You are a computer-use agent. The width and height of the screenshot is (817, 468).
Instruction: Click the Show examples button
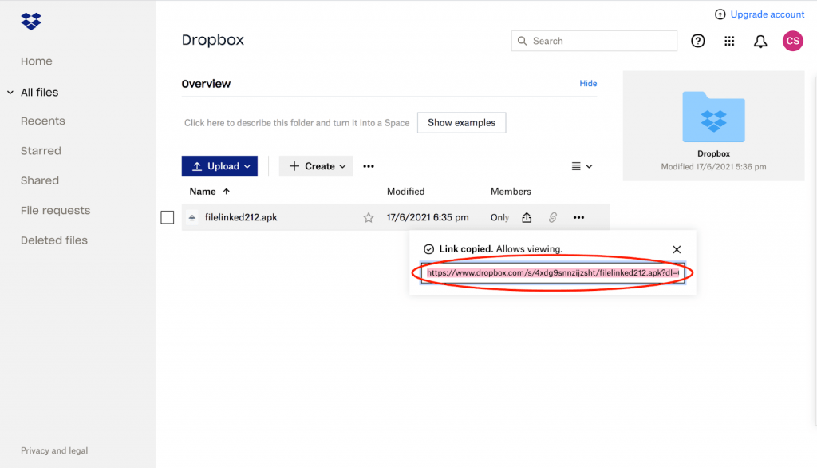461,123
